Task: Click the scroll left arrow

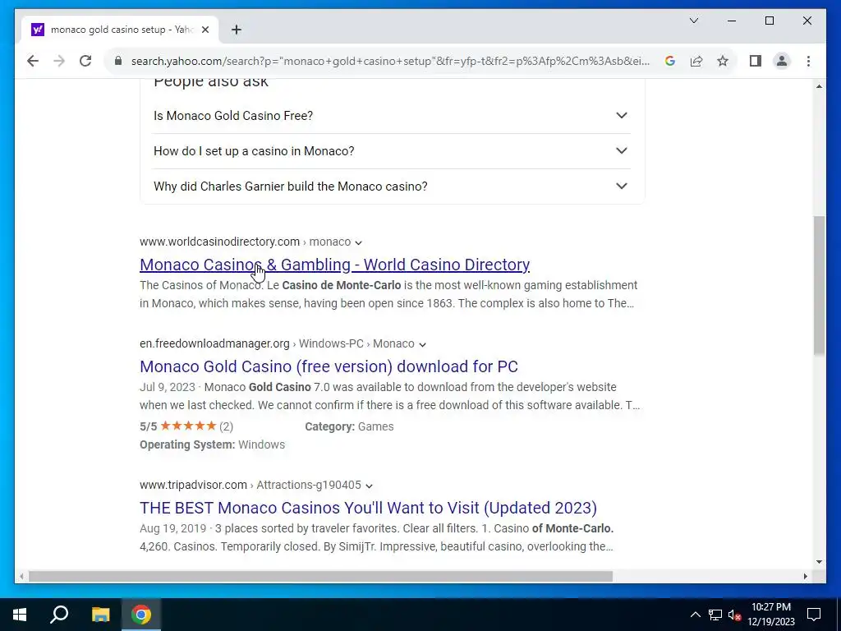Action: [x=21, y=576]
